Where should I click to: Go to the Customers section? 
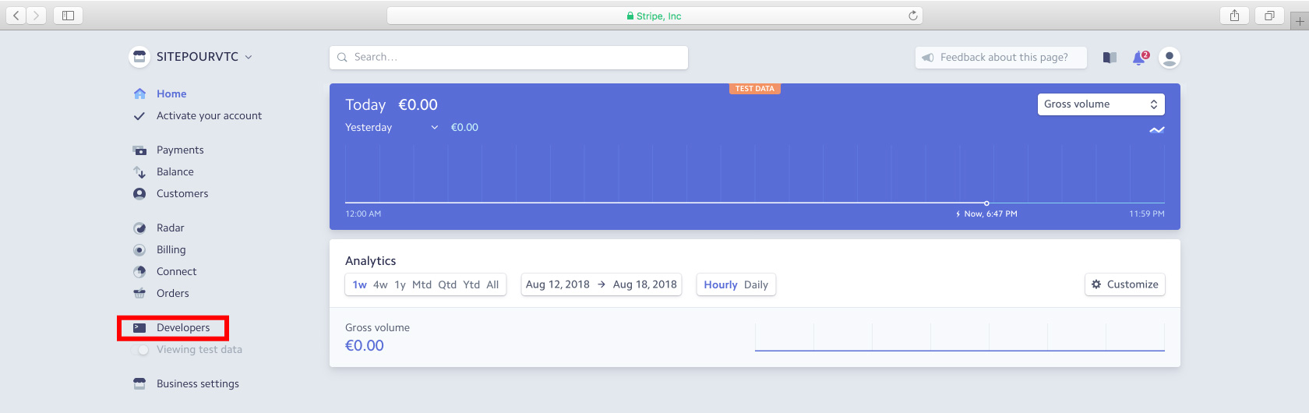pos(182,193)
